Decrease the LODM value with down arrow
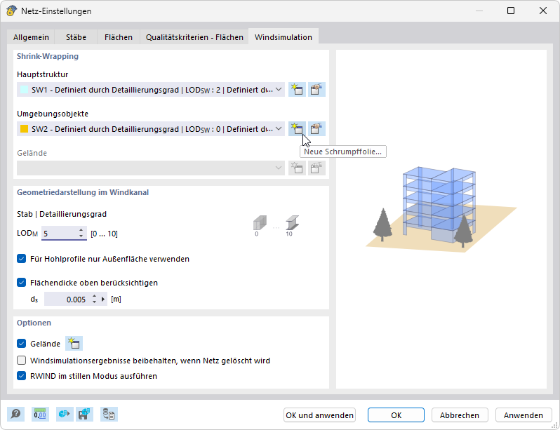The image size is (560, 430). click(81, 236)
